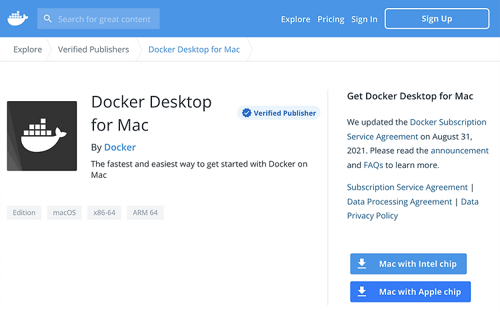Click the x86-64 tag
The width and height of the screenshot is (500, 315).
coord(104,212)
